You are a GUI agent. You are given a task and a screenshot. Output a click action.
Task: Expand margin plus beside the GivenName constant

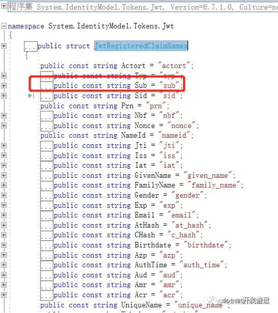pyautogui.click(x=4, y=175)
